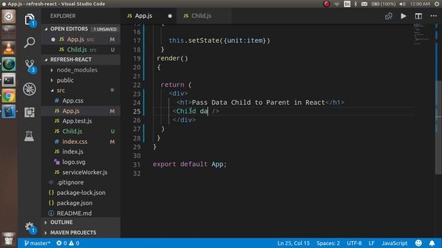Open the Source Control view
This screenshot has width=442, height=248.
(x=30, y=66)
